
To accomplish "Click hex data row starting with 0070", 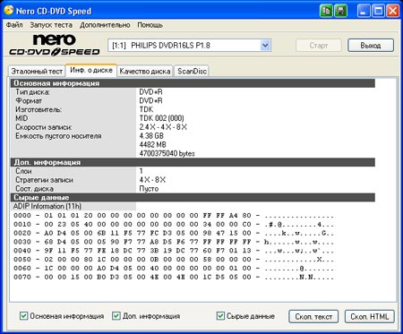I will pos(174,277).
